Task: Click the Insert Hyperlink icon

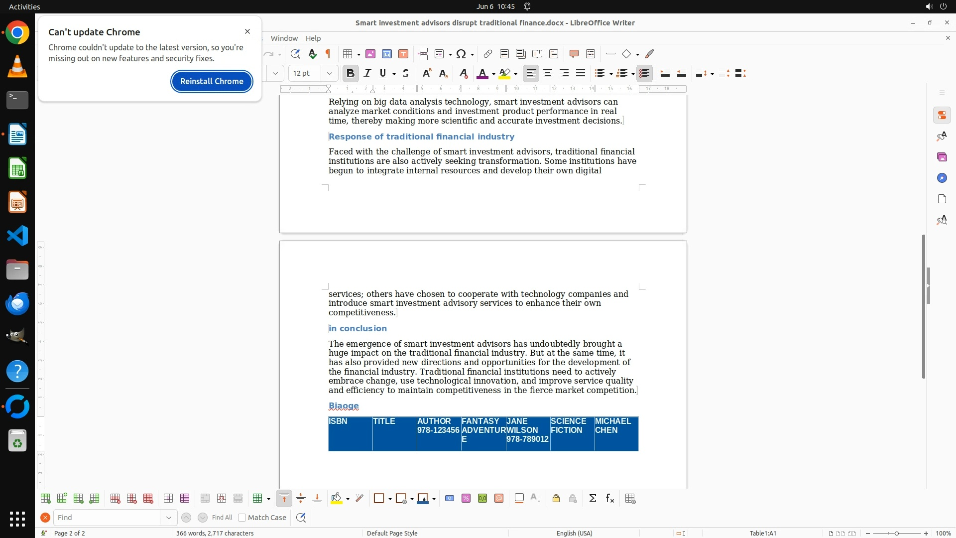Action: click(487, 54)
